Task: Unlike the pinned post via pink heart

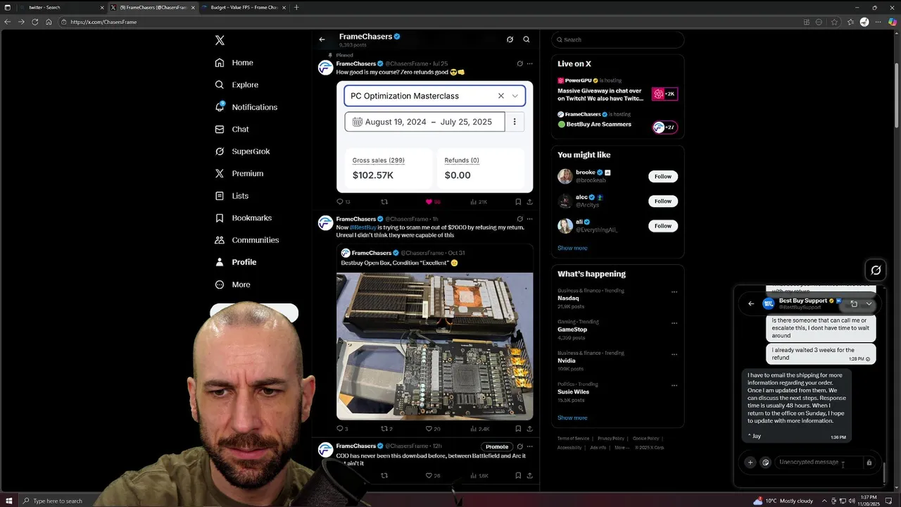Action: click(x=432, y=201)
